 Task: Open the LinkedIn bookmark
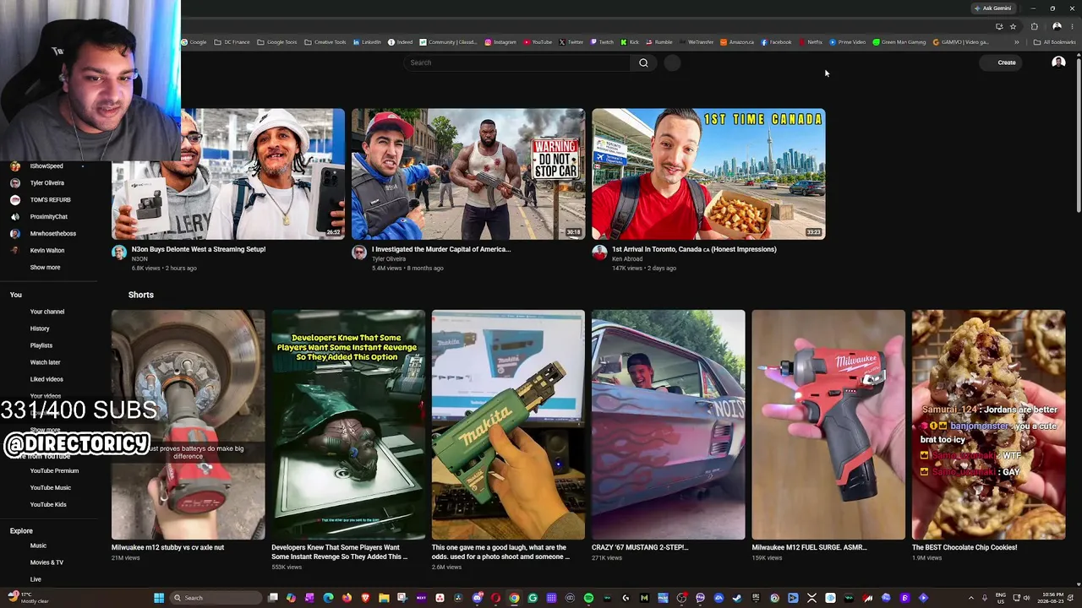tap(367, 42)
